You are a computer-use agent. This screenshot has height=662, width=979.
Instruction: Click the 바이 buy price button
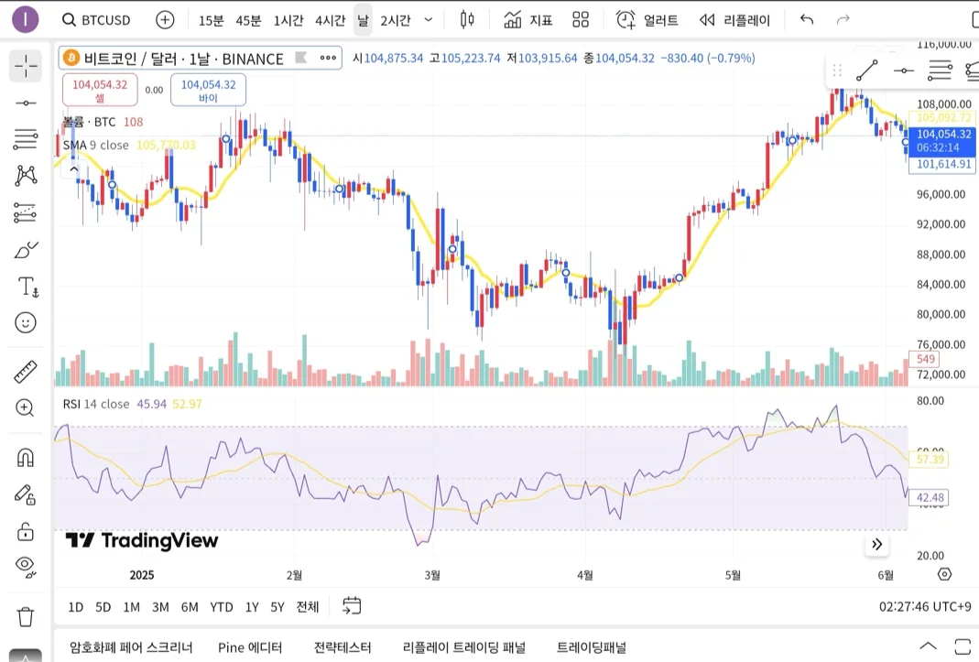click(x=208, y=90)
